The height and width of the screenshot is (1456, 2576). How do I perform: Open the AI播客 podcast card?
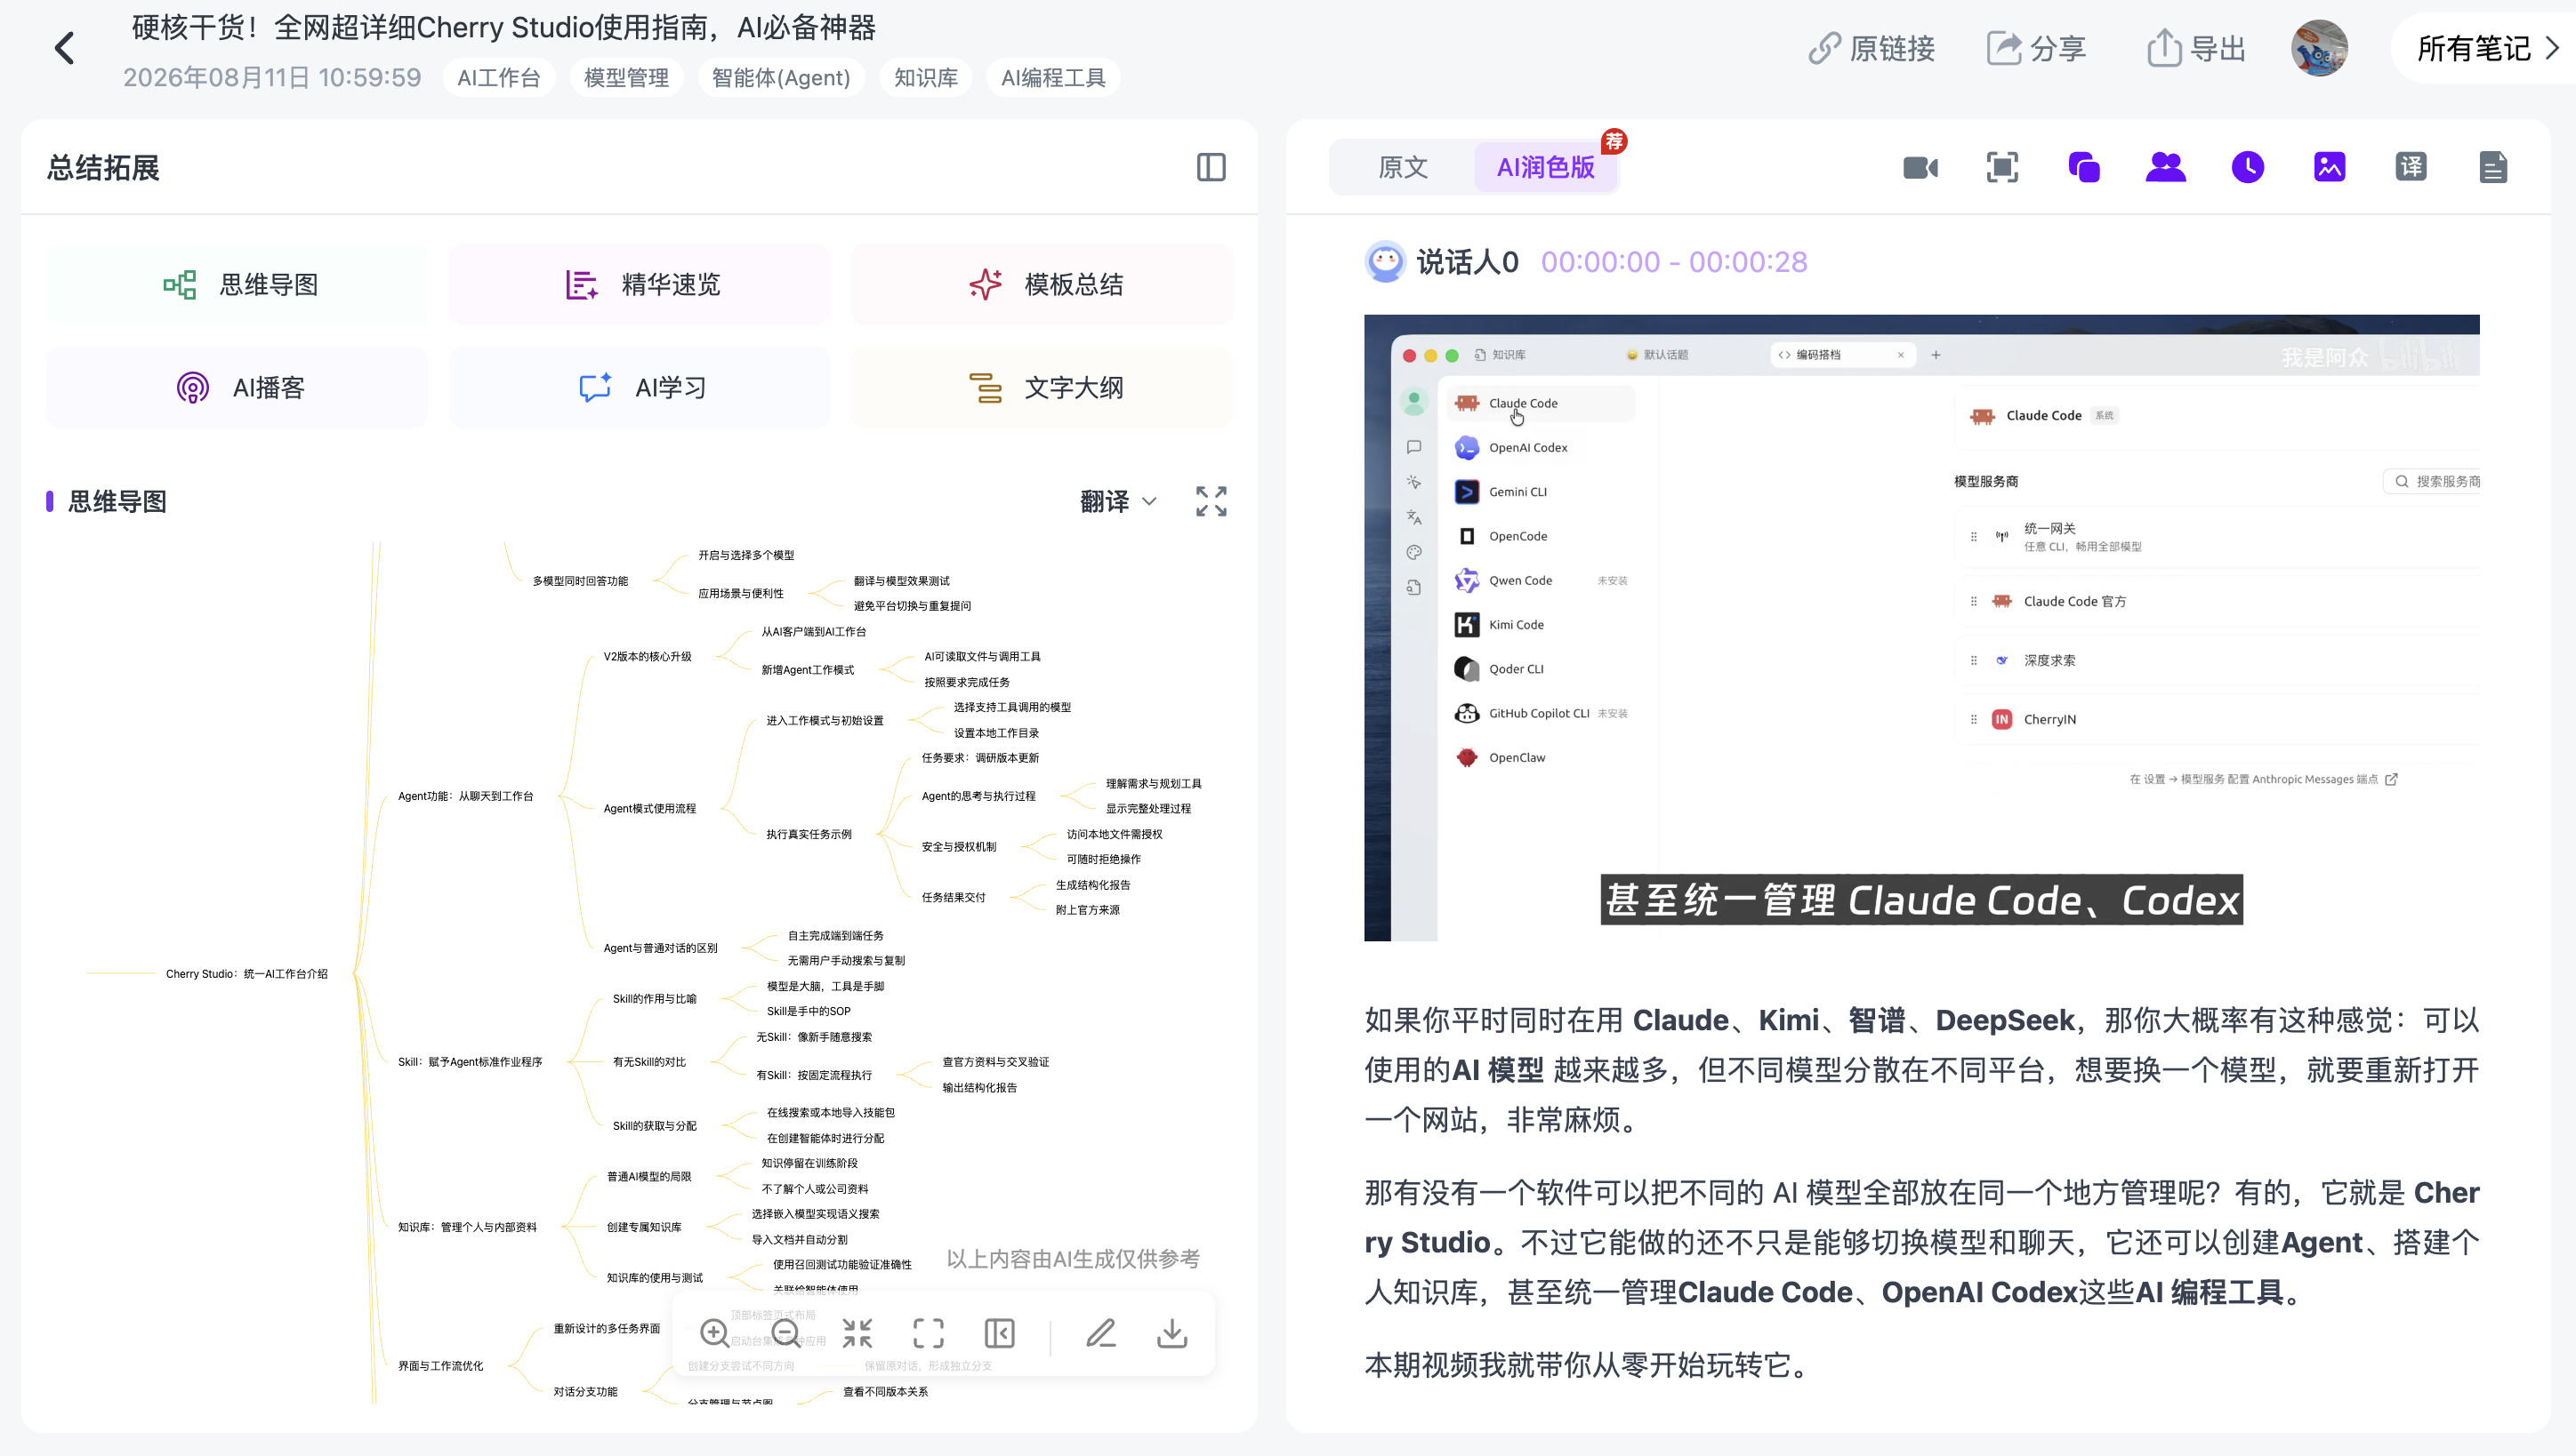click(x=237, y=388)
